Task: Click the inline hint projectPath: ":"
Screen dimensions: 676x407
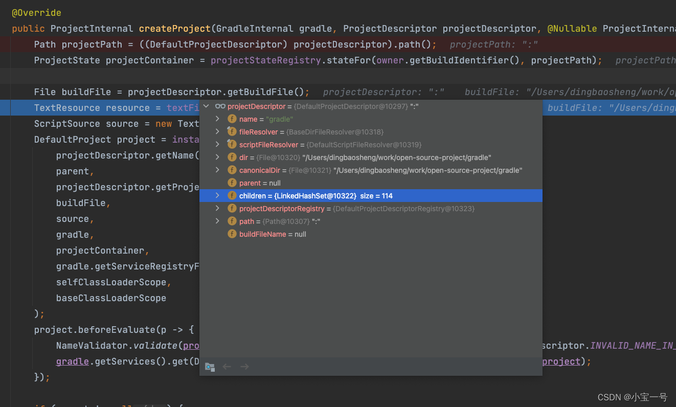Action: pos(494,44)
